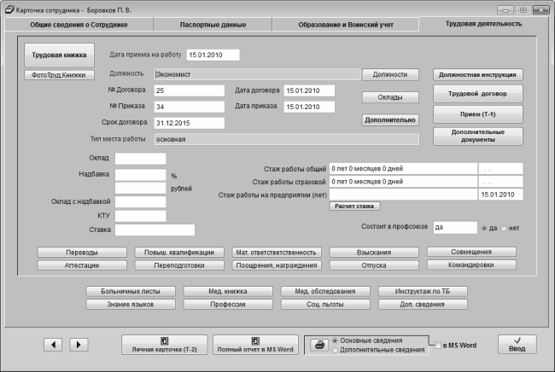The height and width of the screenshot is (372, 555).
Task: Open the Должностная инструкция document
Action: click(477, 74)
